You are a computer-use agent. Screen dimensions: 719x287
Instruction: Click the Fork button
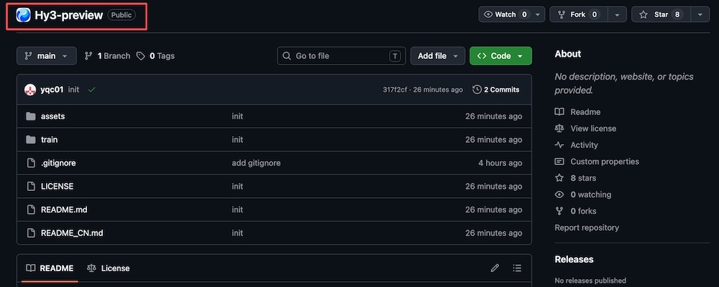pyautogui.click(x=579, y=14)
